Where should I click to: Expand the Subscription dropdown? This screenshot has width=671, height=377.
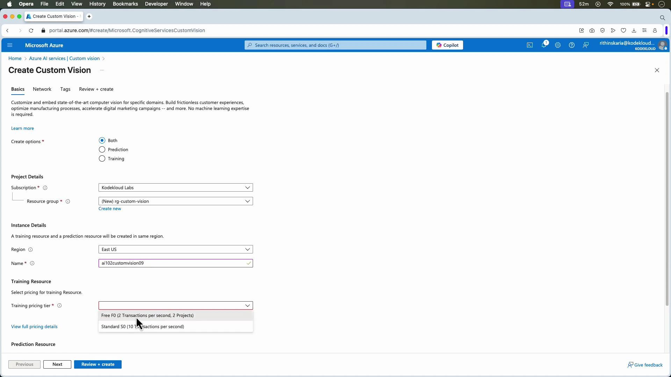pyautogui.click(x=175, y=188)
